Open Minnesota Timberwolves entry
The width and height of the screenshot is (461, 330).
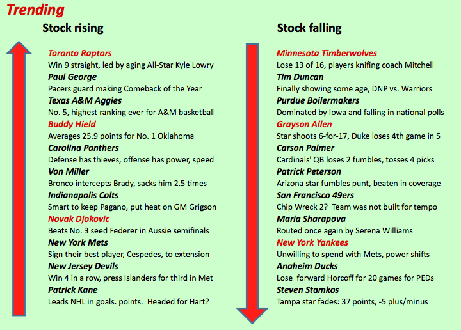pyautogui.click(x=327, y=53)
